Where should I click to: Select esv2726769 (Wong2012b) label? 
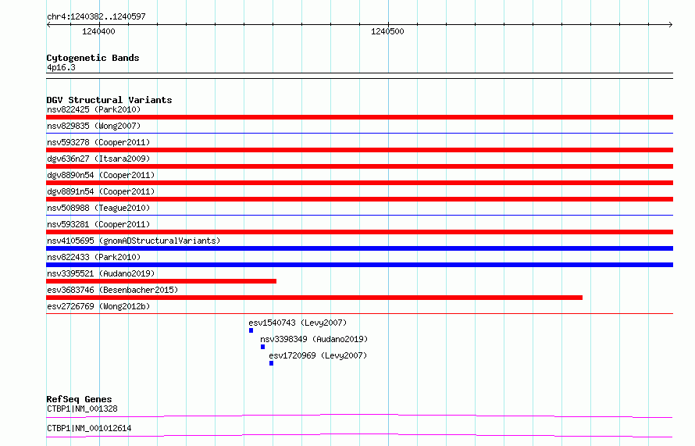tap(98, 306)
